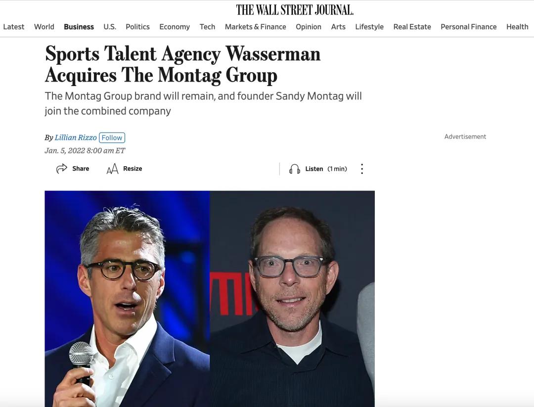Click the Share arrow icon
The height and width of the screenshot is (407, 534).
62,169
